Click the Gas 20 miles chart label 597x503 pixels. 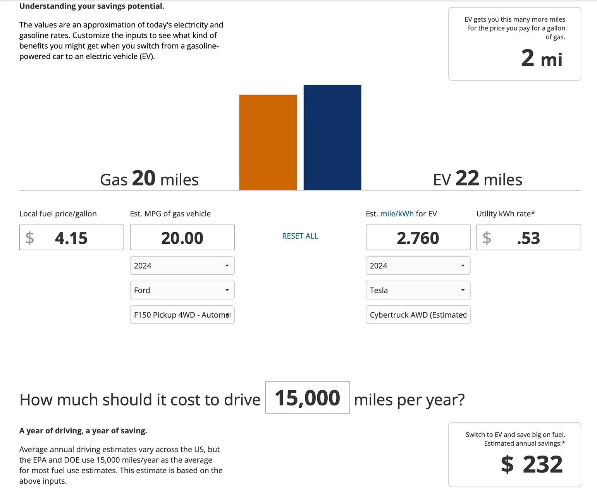pyautogui.click(x=149, y=179)
